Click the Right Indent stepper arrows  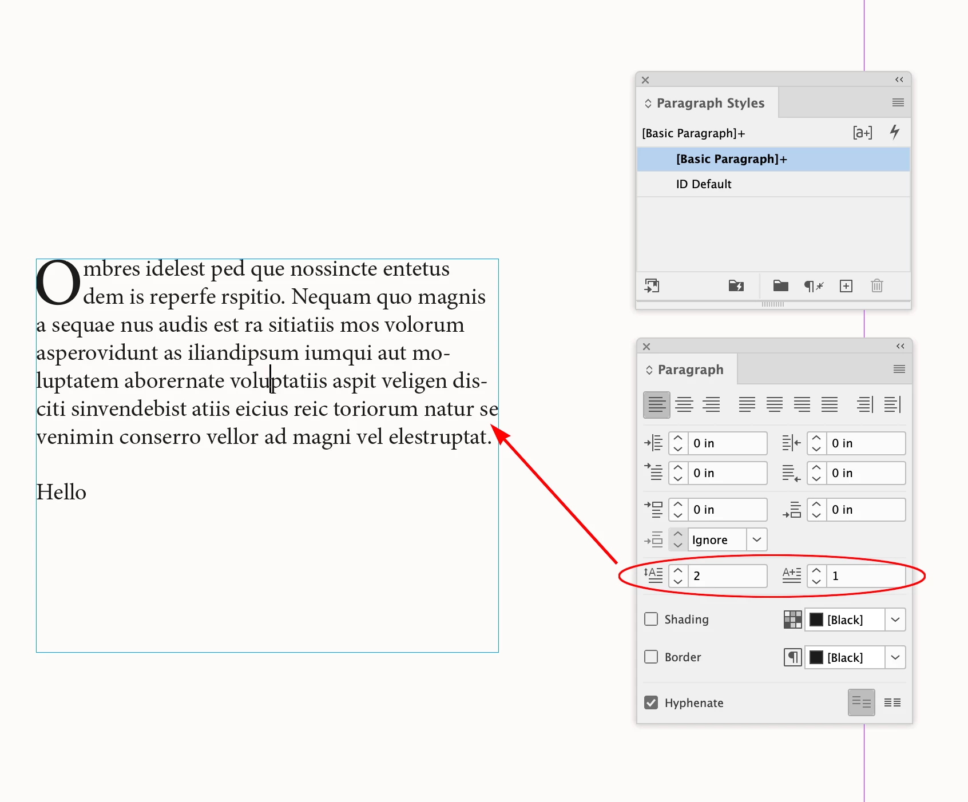click(816, 443)
